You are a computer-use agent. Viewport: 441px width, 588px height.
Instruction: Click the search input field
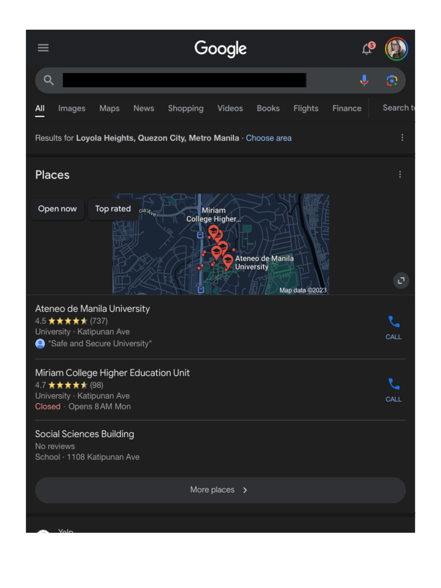220,80
